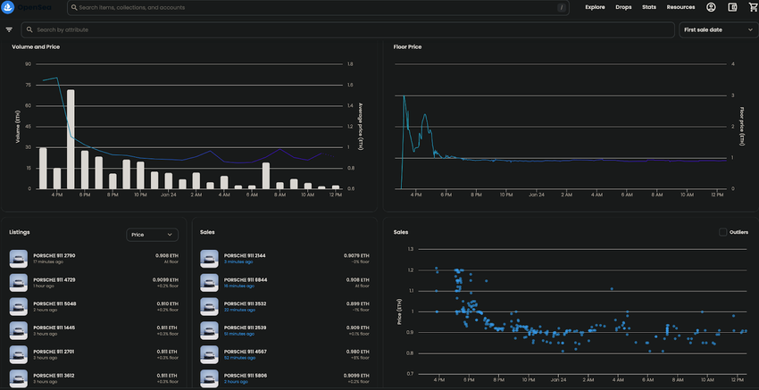This screenshot has width=759, height=390.
Task: Enable the Outliers checkbox
Action: click(x=722, y=232)
